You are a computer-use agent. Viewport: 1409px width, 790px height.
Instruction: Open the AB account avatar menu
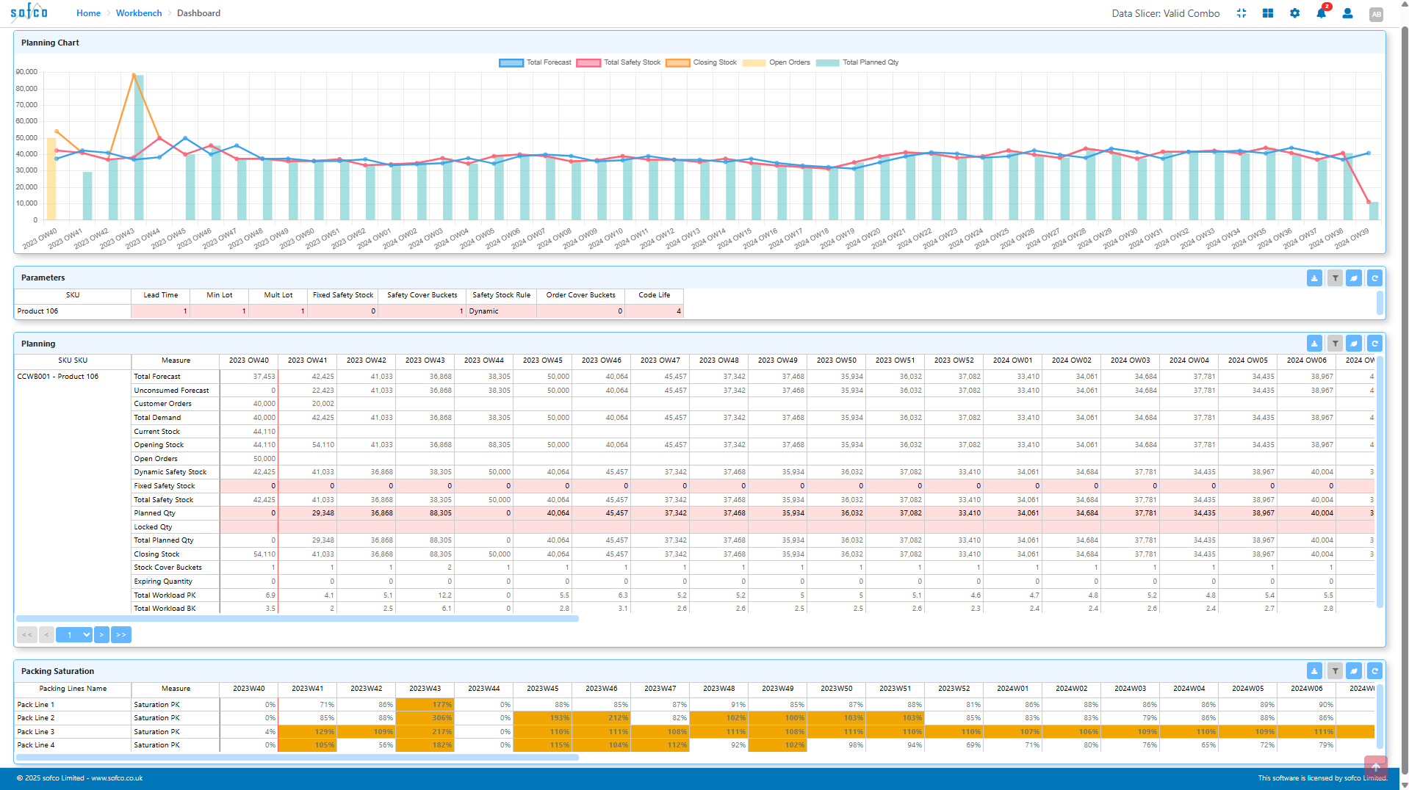point(1375,14)
